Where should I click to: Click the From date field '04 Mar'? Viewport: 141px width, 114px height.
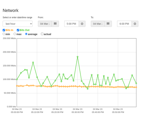click(x=45, y=24)
